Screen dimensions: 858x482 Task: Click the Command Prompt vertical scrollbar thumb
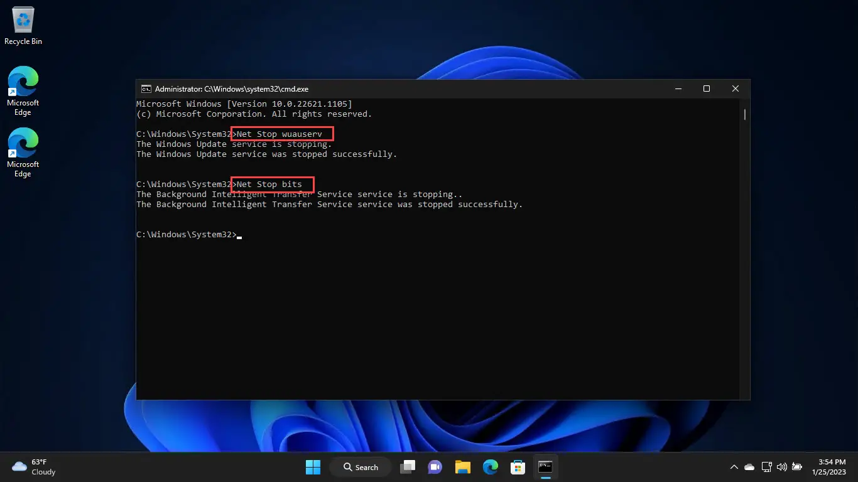[745, 114]
